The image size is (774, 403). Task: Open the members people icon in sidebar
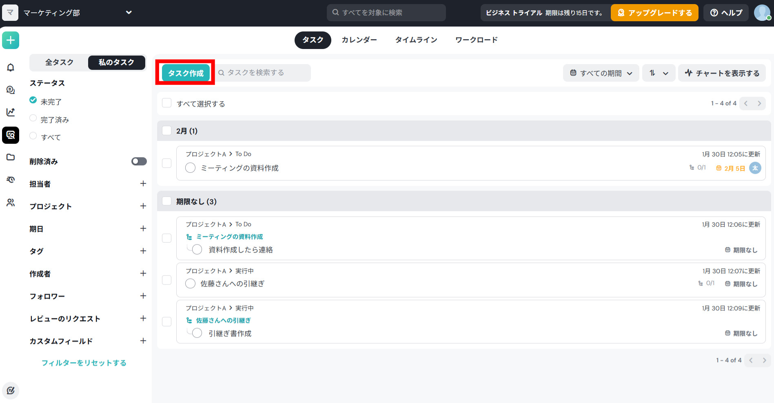pos(11,202)
